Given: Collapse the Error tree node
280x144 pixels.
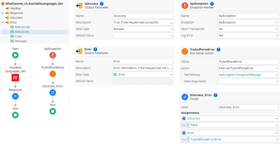Looking at the screenshot, I should tap(3, 22).
